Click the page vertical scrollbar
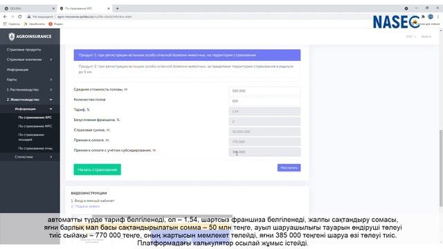This screenshot has height=249, width=443. point(441,168)
